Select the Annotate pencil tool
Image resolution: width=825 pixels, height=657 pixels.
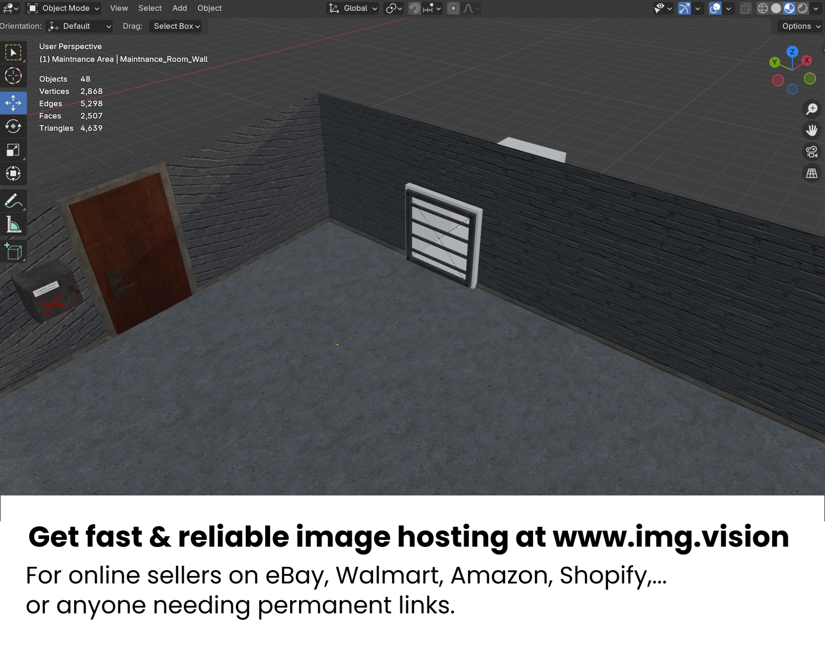(13, 201)
